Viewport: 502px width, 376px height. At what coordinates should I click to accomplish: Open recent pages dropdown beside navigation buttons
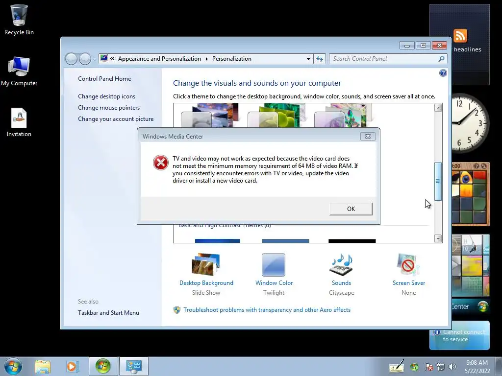tap(95, 59)
